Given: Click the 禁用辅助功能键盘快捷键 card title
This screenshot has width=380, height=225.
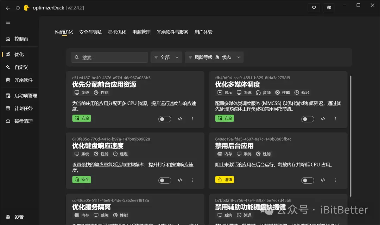Looking at the screenshot, I should click(251, 207).
